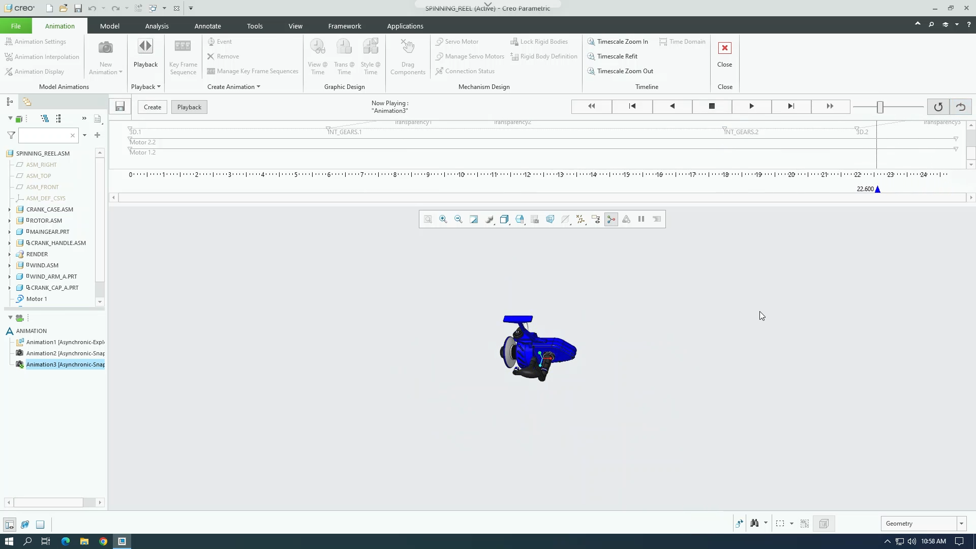
Task: Open the folder icon in quick access toolbar
Action: tap(63, 8)
